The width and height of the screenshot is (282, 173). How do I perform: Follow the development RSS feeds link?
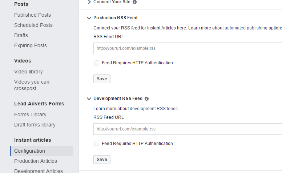(x=154, y=109)
